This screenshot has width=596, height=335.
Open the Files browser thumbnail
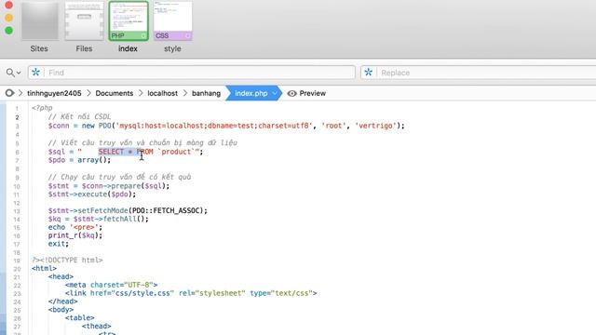84,20
